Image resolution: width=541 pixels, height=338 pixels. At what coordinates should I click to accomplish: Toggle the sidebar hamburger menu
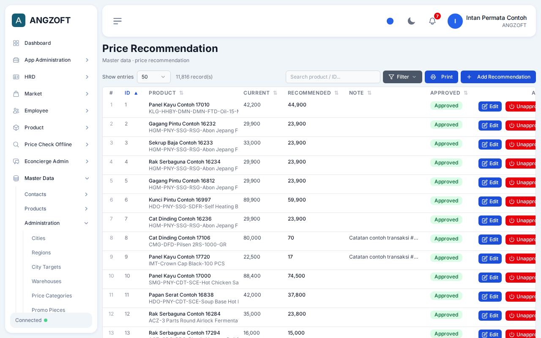point(117,21)
